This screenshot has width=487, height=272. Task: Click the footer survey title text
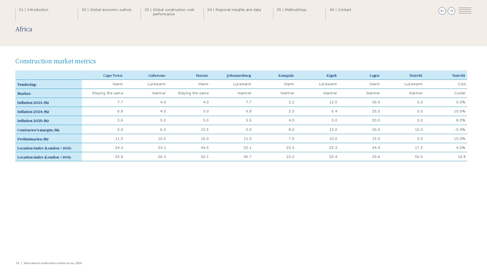[53, 263]
